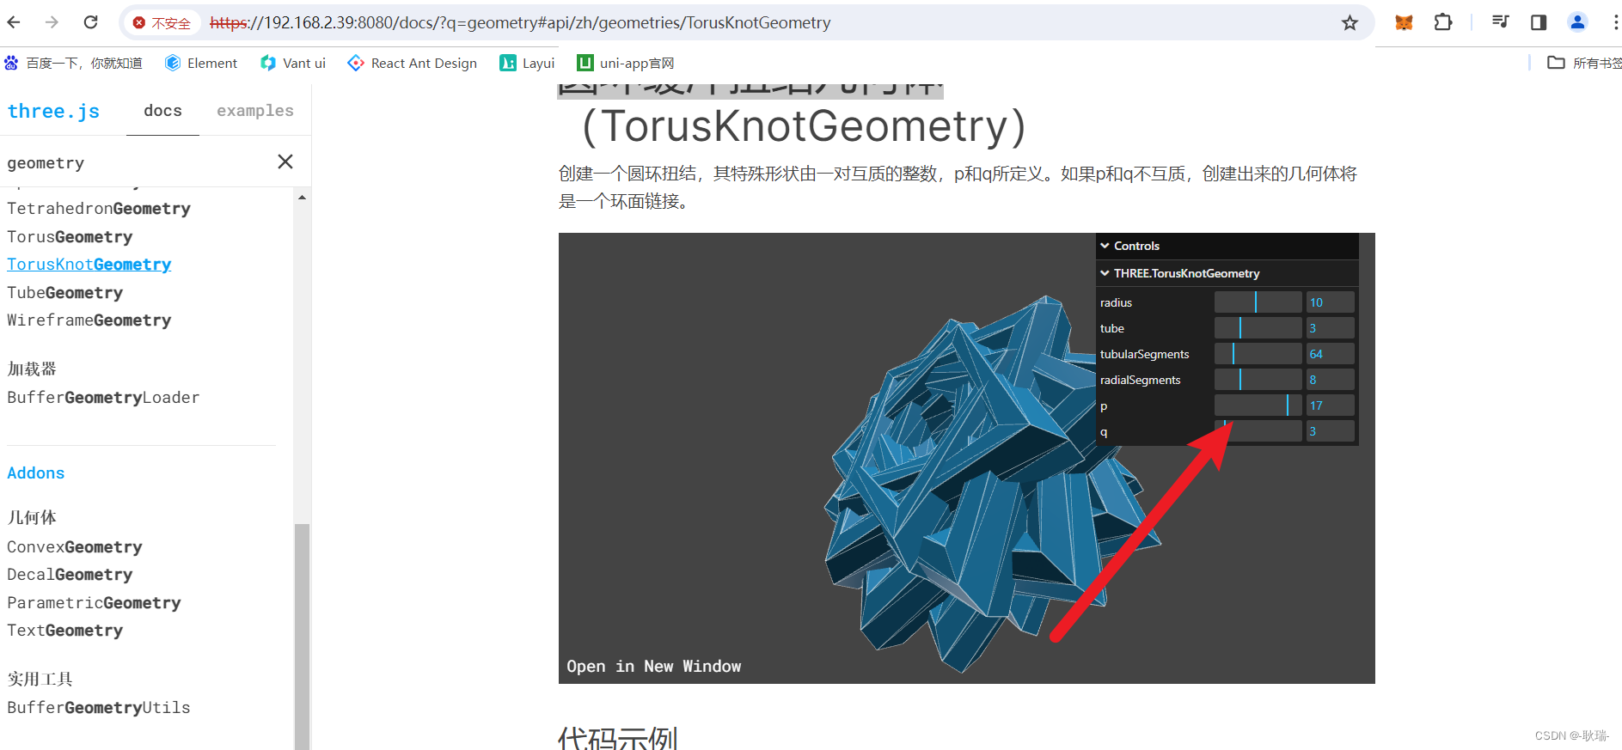This screenshot has height=750, width=1622.
Task: Collapse the THREE.TorusKnotGeometry folder
Action: [1227, 273]
